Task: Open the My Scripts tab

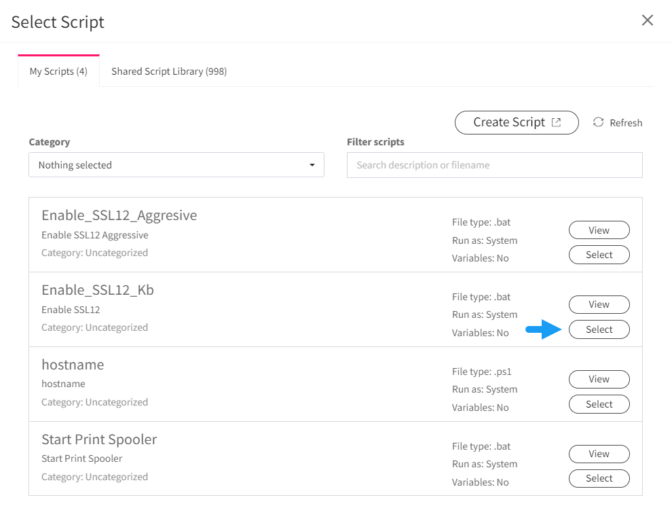Action: (58, 71)
